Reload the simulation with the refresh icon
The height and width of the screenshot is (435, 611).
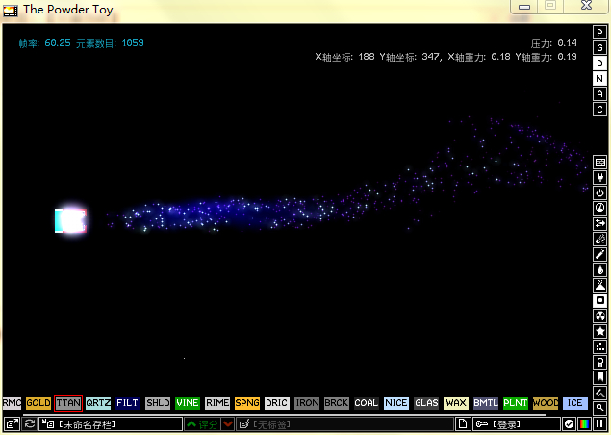coord(30,423)
